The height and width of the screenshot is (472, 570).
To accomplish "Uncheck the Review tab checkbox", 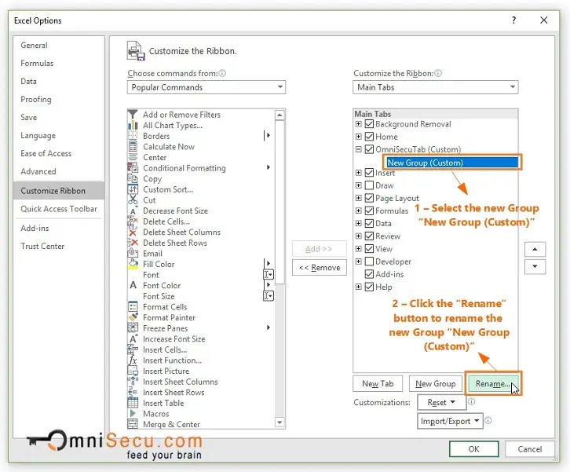I will coord(369,236).
